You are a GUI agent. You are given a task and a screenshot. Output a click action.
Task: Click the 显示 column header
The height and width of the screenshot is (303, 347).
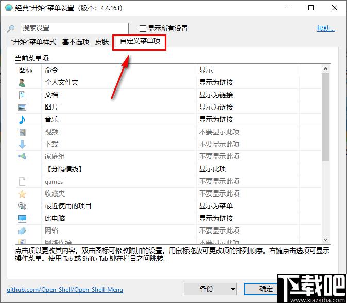248,70
